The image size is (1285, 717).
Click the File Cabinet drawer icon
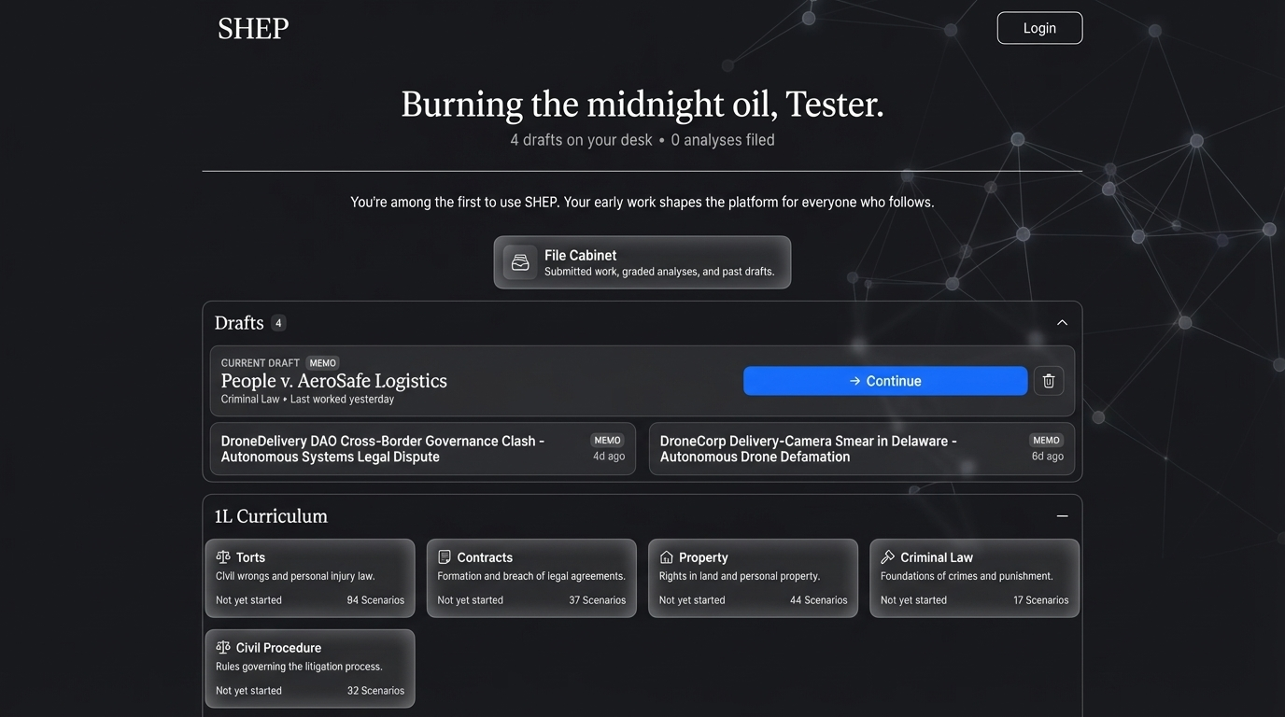[520, 262]
